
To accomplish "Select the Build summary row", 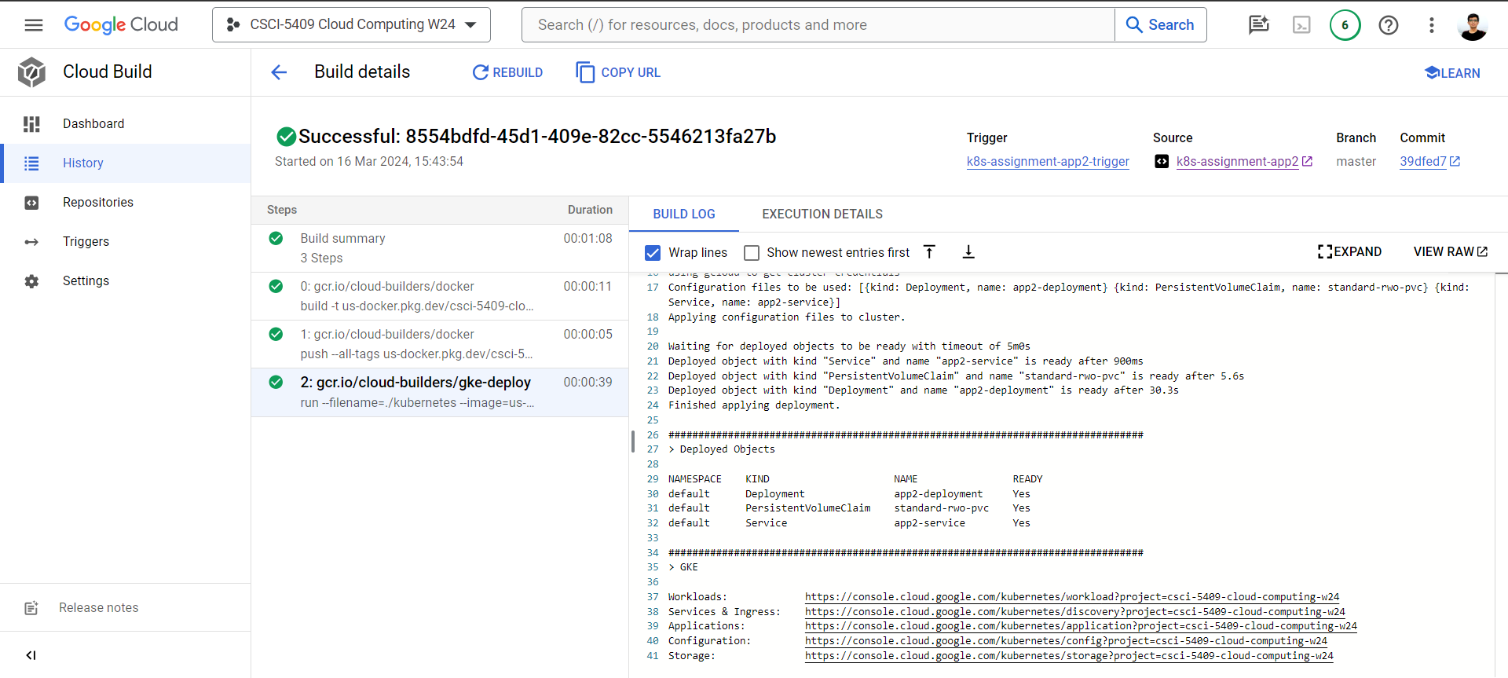I will (x=440, y=248).
